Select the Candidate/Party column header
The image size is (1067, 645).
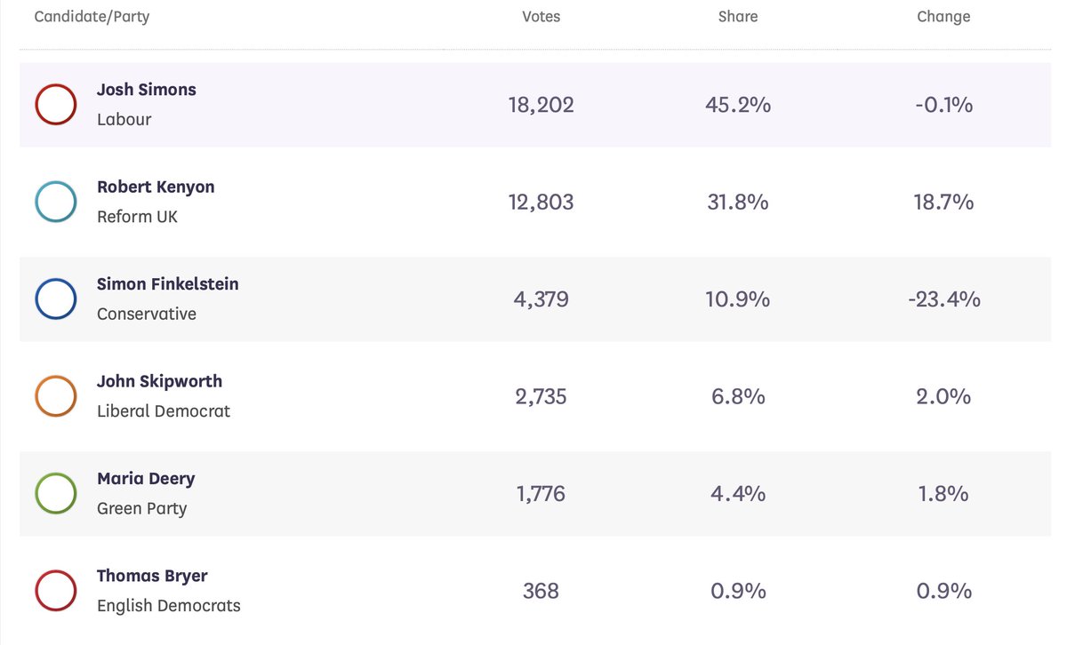92,17
